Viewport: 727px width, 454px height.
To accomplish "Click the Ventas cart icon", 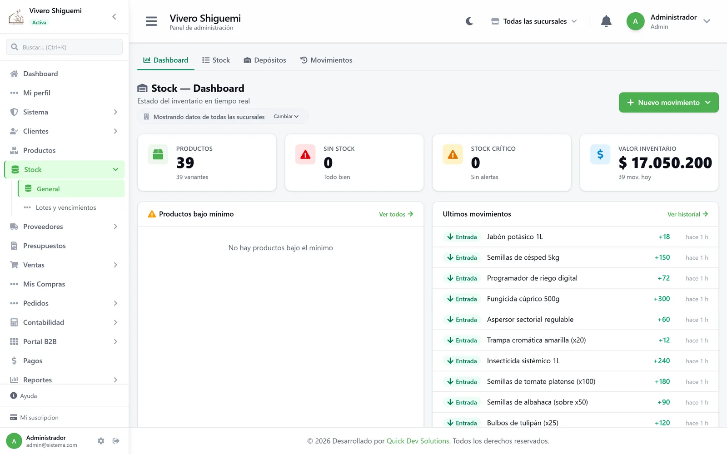I will click(x=14, y=265).
